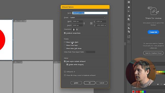
Task: Click Save to Creative Cloud button
Action: click(153, 53)
